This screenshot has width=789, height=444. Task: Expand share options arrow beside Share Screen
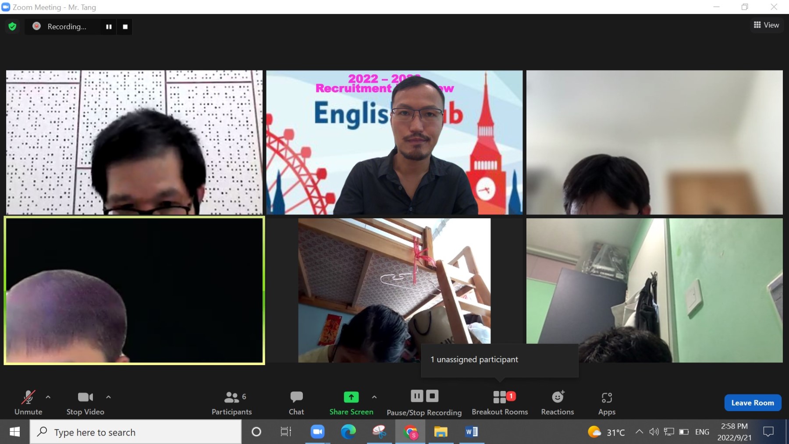pos(374,397)
